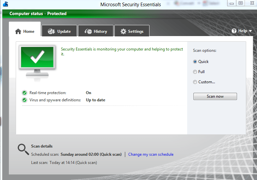Image resolution: width=257 pixels, height=180 pixels.
Task: Click the blue Help question mark icon
Action: point(234,31)
